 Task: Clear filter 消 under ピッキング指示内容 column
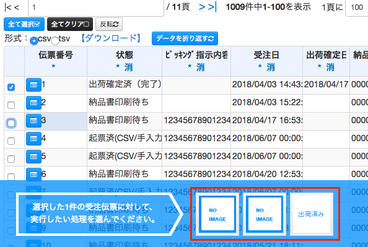(200, 67)
